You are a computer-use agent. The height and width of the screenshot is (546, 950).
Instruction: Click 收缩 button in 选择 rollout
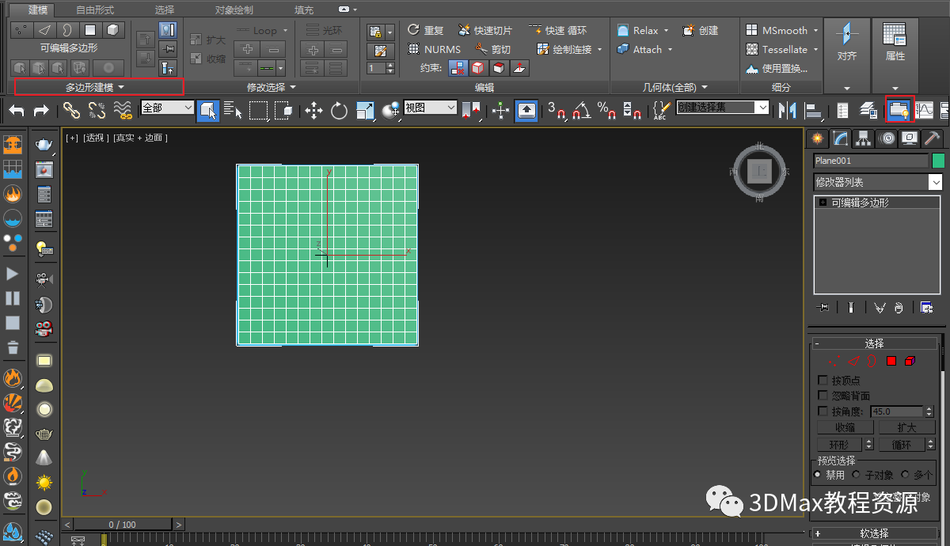(x=845, y=427)
